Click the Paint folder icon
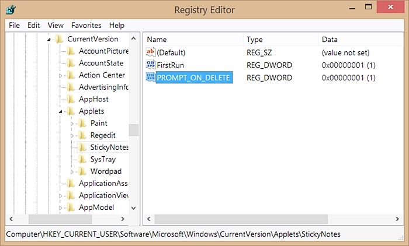409x246 pixels. (x=82, y=123)
